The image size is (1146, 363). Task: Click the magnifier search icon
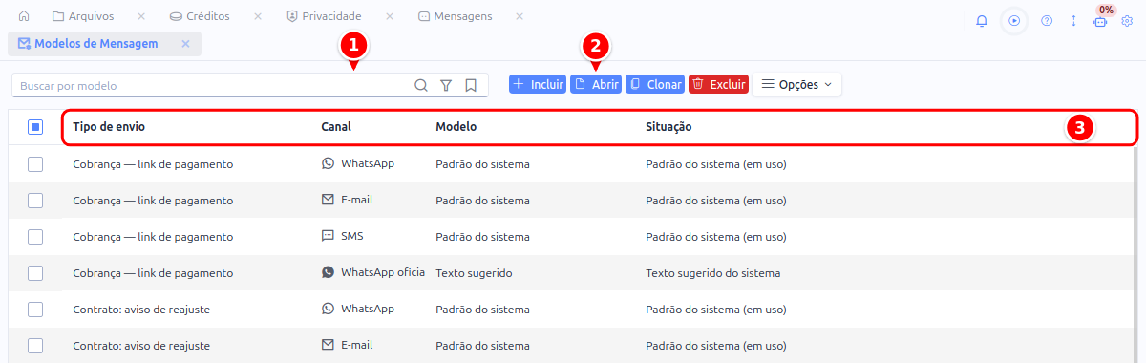[421, 85]
